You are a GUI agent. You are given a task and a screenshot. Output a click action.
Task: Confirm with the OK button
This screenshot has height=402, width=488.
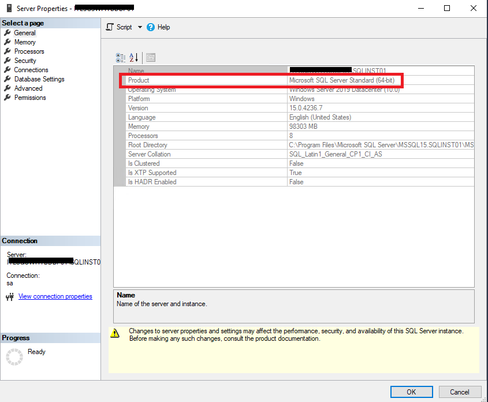[x=411, y=392]
